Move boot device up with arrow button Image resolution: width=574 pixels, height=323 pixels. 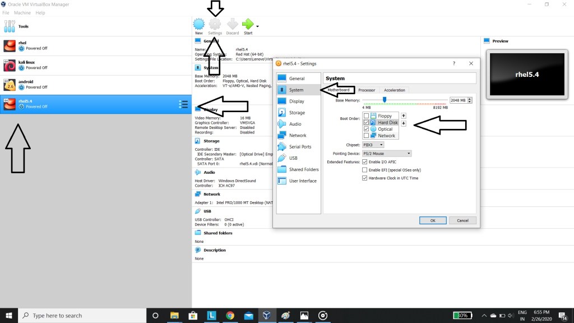tap(404, 116)
